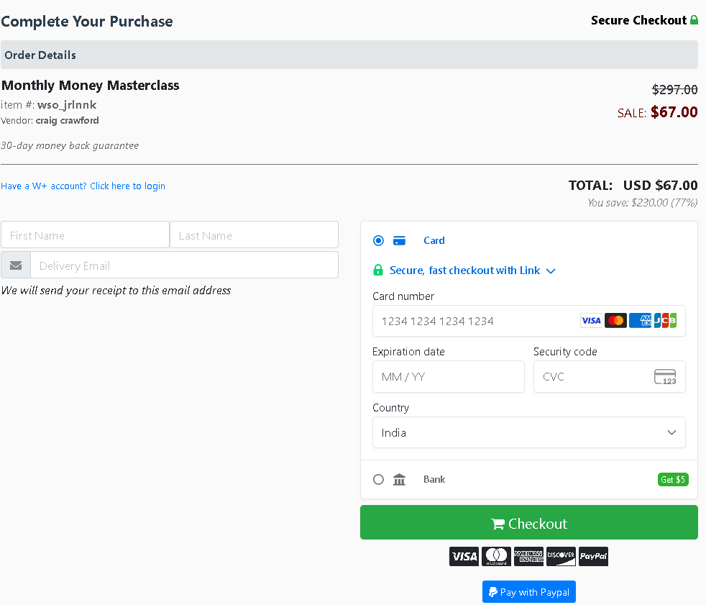Image resolution: width=706 pixels, height=605 pixels.
Task: Click the credit card icon next to Card
Action: click(x=399, y=240)
